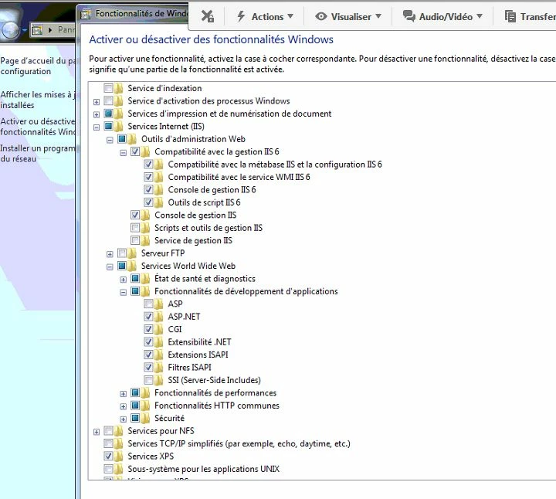Click the Control Panel icon in address bar
Screen dimensions: 556x499
tap(37, 30)
